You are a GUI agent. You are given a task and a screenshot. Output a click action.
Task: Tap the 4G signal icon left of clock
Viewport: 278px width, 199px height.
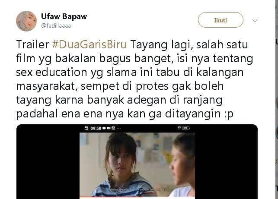click(86, 128)
